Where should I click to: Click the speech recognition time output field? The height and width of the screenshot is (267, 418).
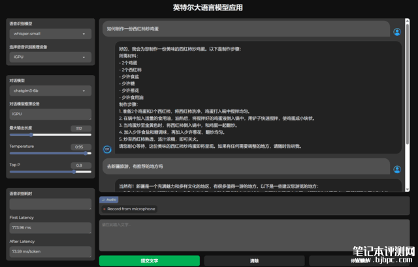pyautogui.click(x=50, y=204)
